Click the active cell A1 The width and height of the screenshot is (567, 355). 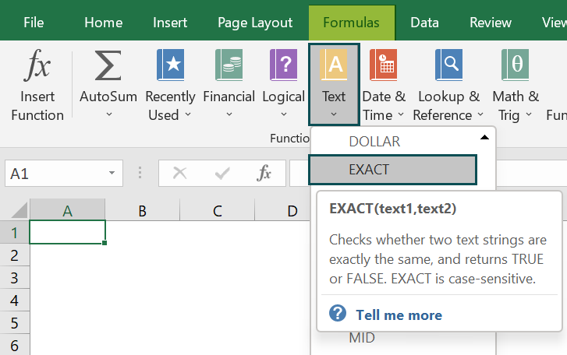click(67, 232)
